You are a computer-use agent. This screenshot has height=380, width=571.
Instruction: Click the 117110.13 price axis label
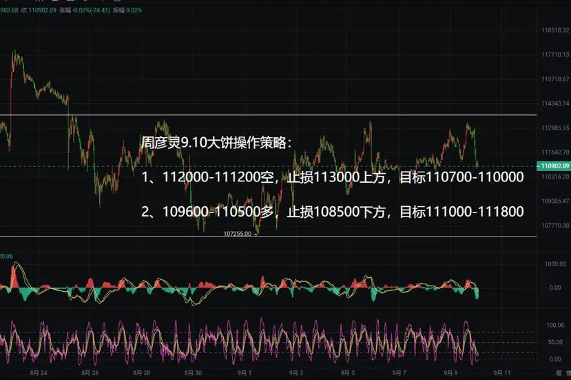click(555, 54)
